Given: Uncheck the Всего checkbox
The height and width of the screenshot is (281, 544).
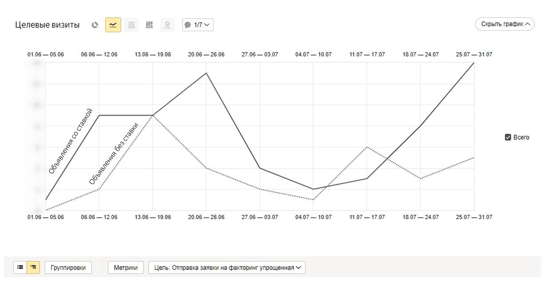Looking at the screenshot, I should tap(508, 137).
